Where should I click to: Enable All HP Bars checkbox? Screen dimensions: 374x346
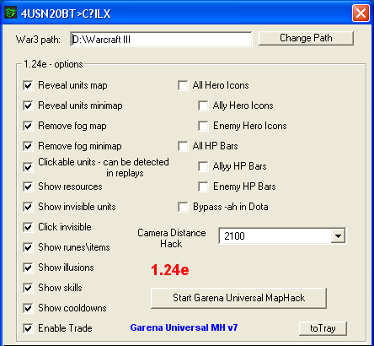[x=183, y=146]
